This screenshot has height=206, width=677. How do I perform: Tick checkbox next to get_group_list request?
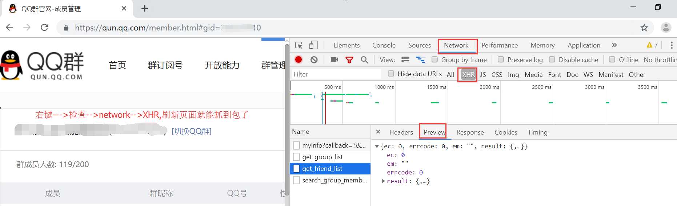point(296,157)
